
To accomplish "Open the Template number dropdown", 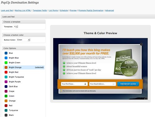I will click(x=16, y=27).
